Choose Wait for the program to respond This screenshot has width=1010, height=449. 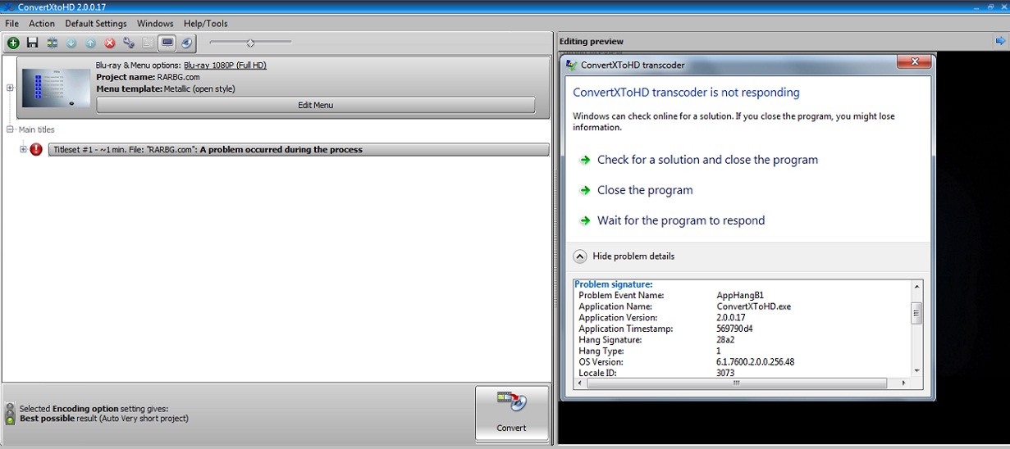click(681, 220)
